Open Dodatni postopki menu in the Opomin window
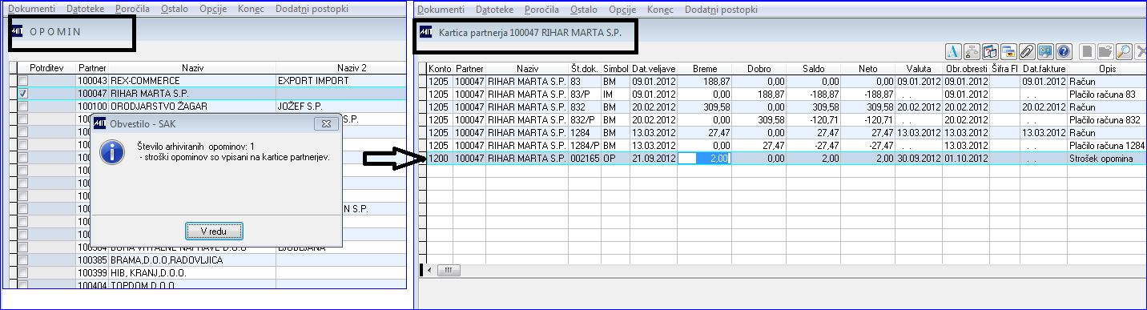The image size is (1147, 310). [312, 9]
